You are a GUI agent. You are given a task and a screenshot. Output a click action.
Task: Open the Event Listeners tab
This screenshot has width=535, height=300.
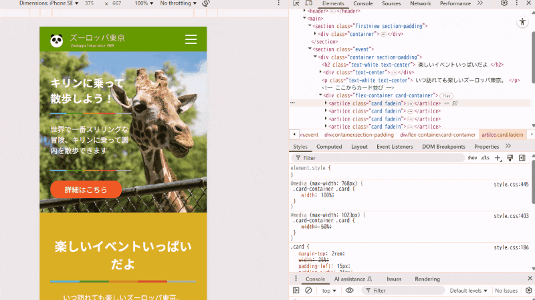coord(395,147)
